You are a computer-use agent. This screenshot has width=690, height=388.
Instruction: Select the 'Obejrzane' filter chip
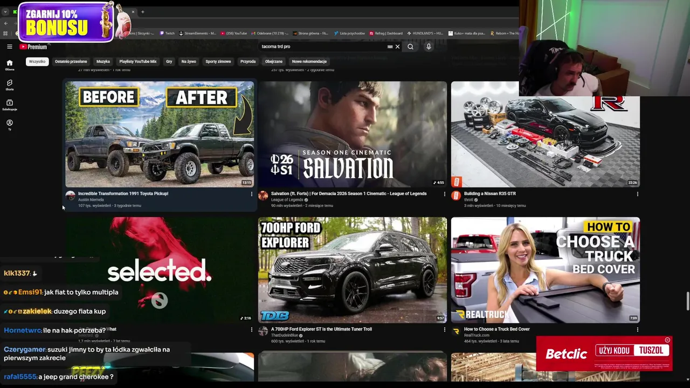point(274,61)
